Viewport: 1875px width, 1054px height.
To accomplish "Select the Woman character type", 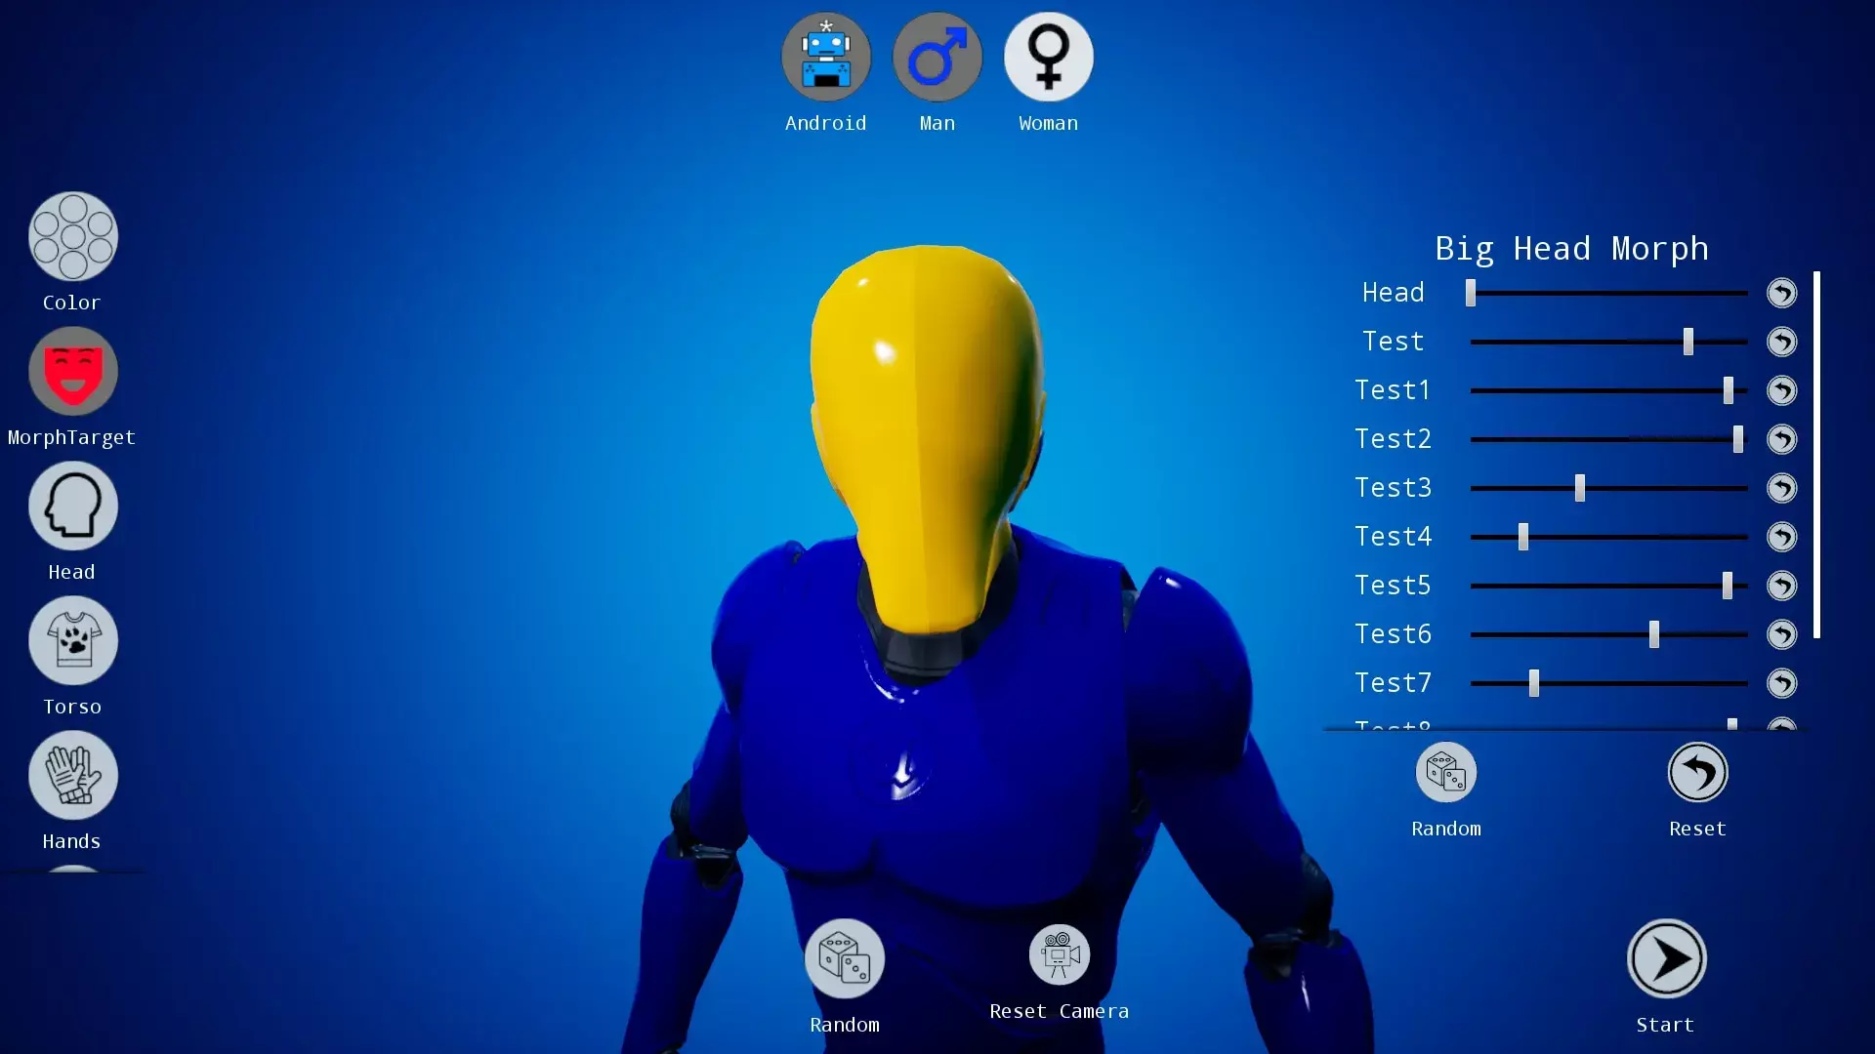I will (1048, 58).
